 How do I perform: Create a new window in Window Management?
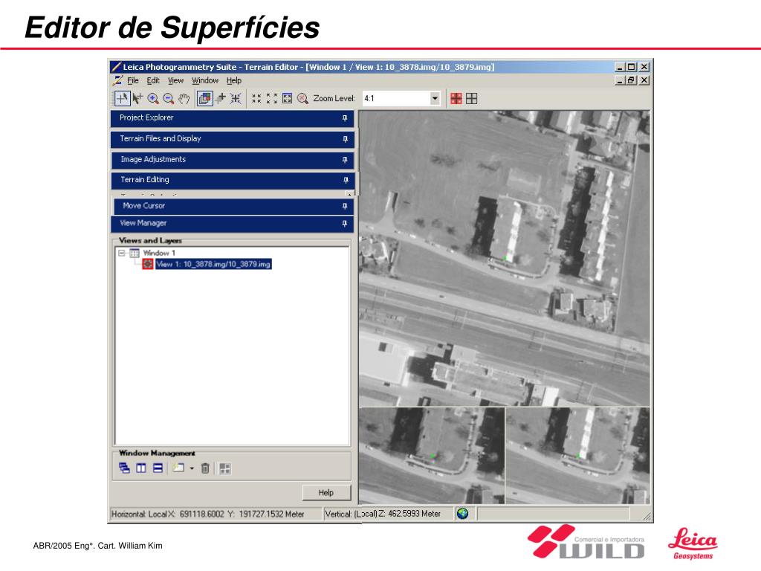178,468
